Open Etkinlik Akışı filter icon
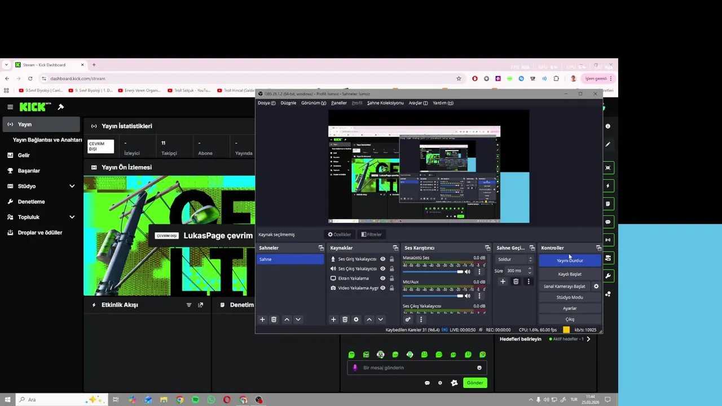722x406 pixels. coord(189,305)
